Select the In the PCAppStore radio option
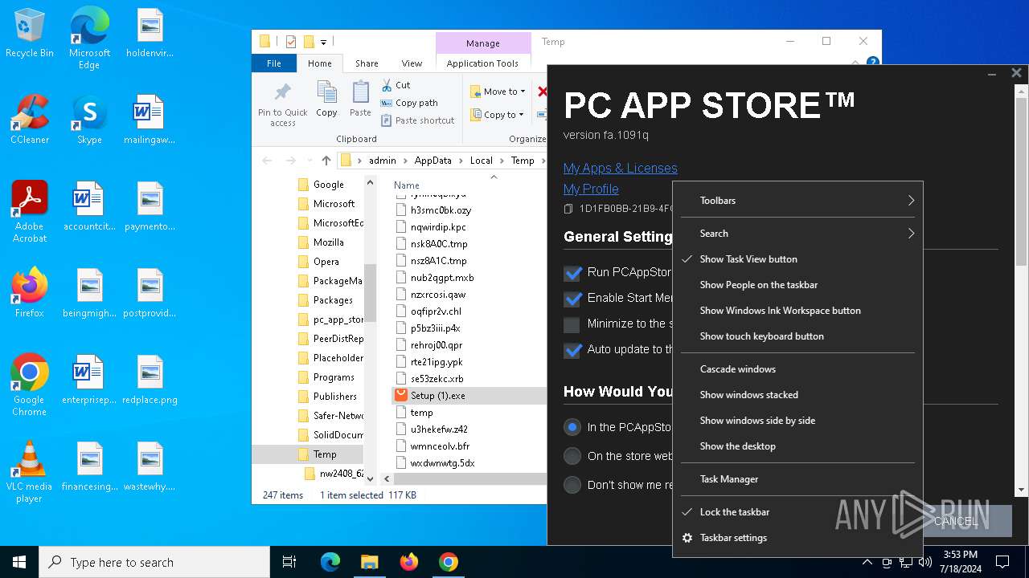The width and height of the screenshot is (1029, 578). pyautogui.click(x=572, y=427)
